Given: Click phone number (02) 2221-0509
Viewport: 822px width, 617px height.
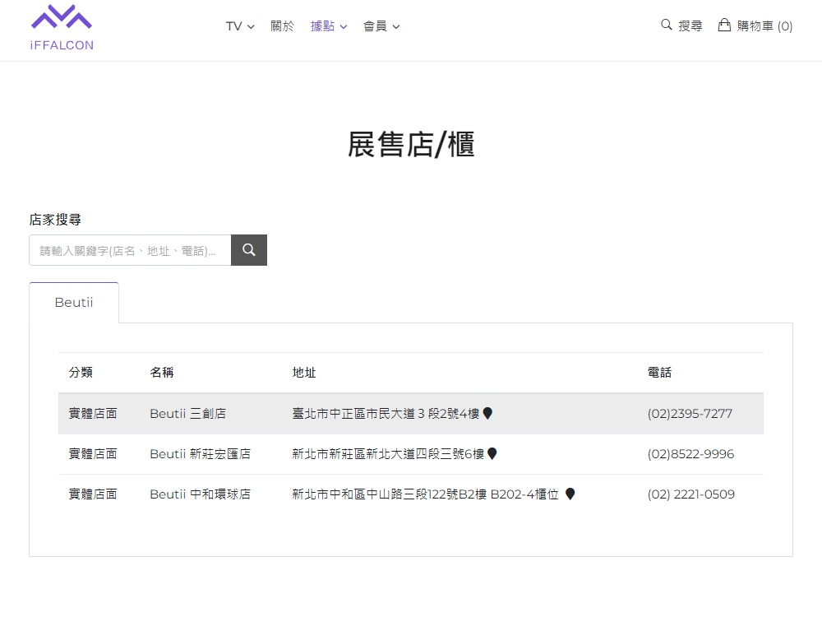Looking at the screenshot, I should point(691,494).
